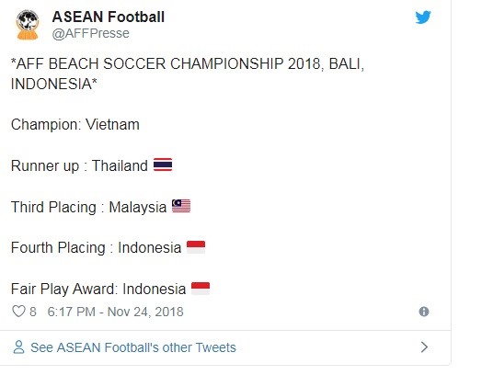Click the Runner up : Thailand text
493x375 pixels.
(79, 165)
